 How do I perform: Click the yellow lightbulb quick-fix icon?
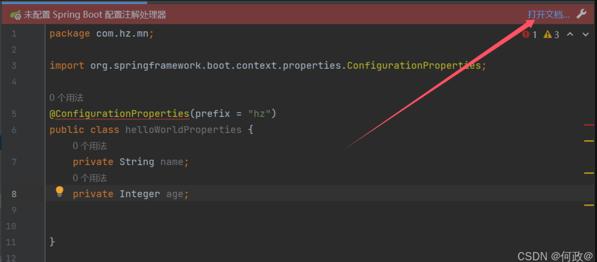click(x=60, y=192)
